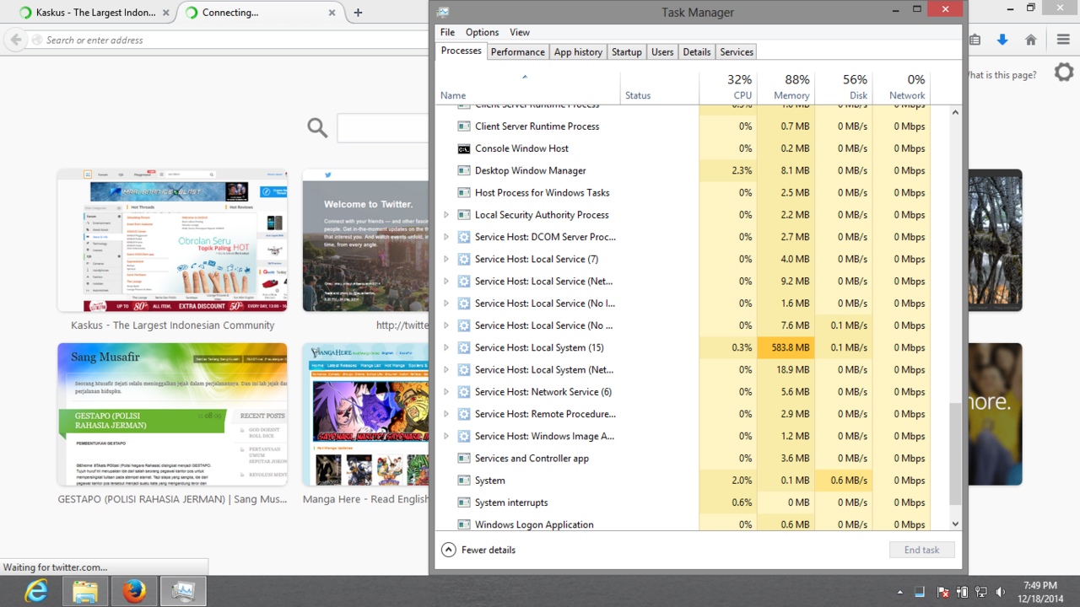
Task: Click the Service Host: Local Service (7) gear icon
Action: (x=463, y=259)
